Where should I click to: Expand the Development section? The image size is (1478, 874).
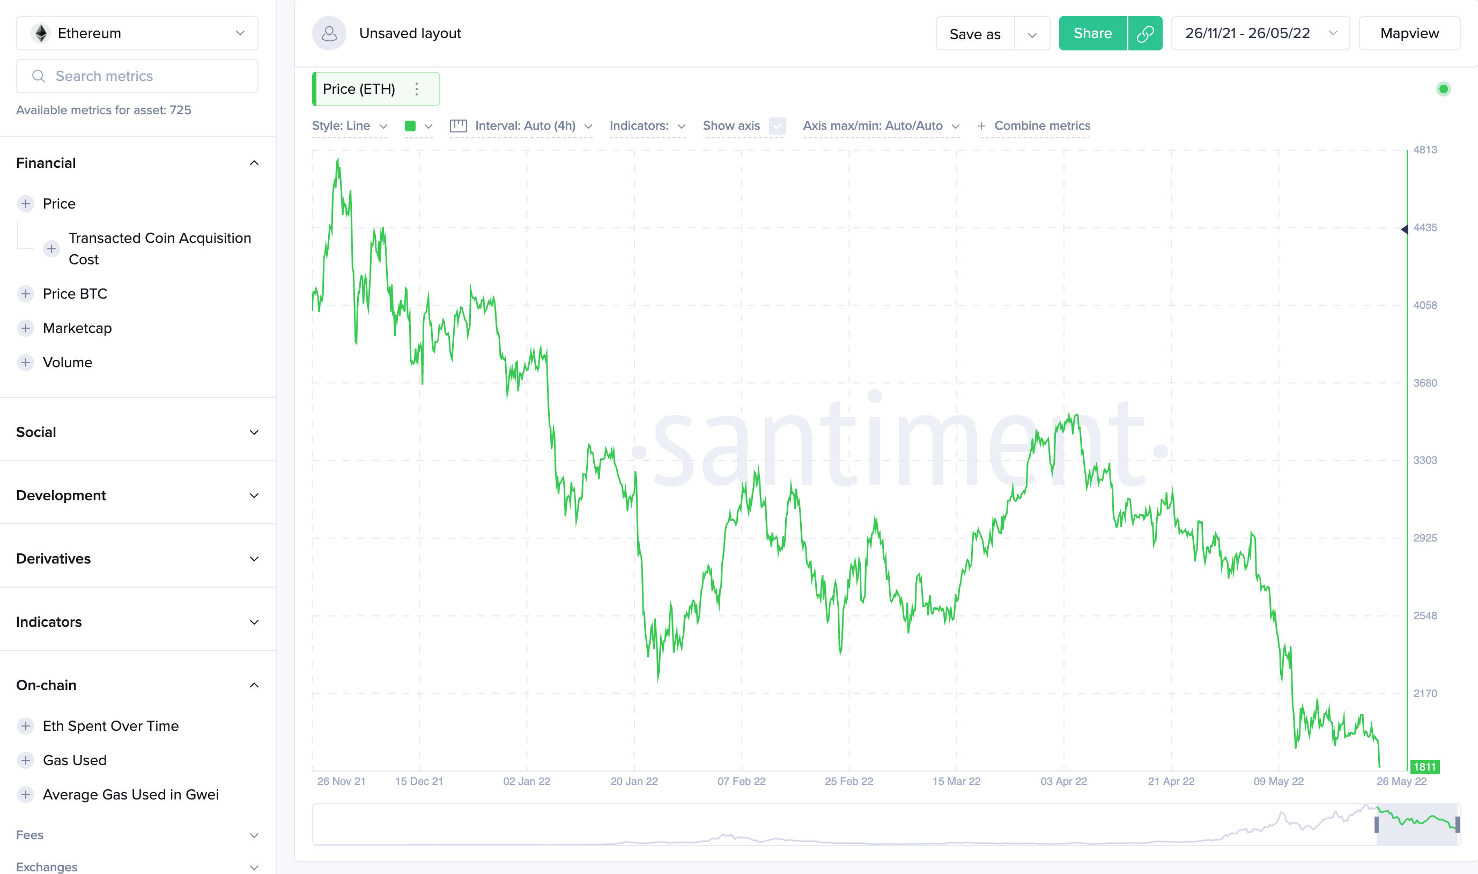137,495
